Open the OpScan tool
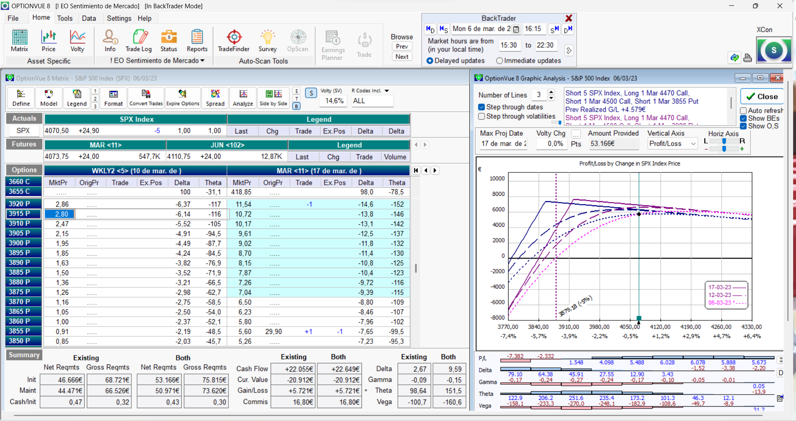 pyautogui.click(x=298, y=41)
